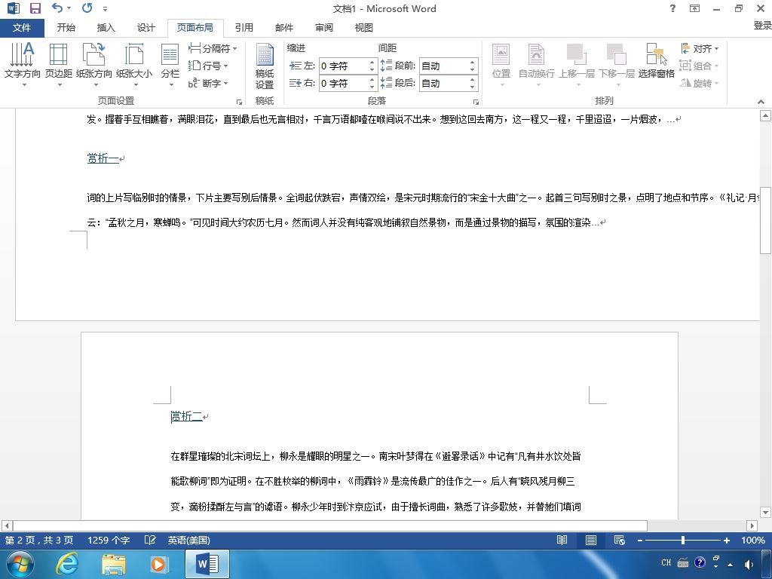The image size is (772, 579).
Task: Switch to Web Layout view icon
Action: [x=620, y=540]
